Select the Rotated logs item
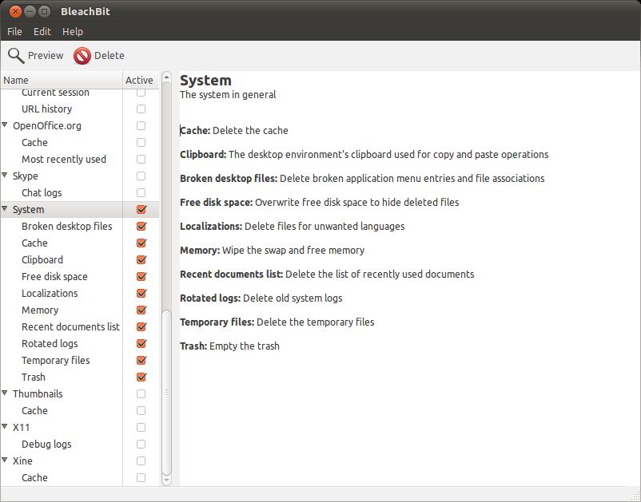Image resolution: width=641 pixels, height=502 pixels. coord(80,343)
